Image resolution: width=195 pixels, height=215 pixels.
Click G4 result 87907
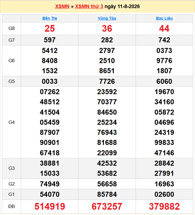coord(50,133)
